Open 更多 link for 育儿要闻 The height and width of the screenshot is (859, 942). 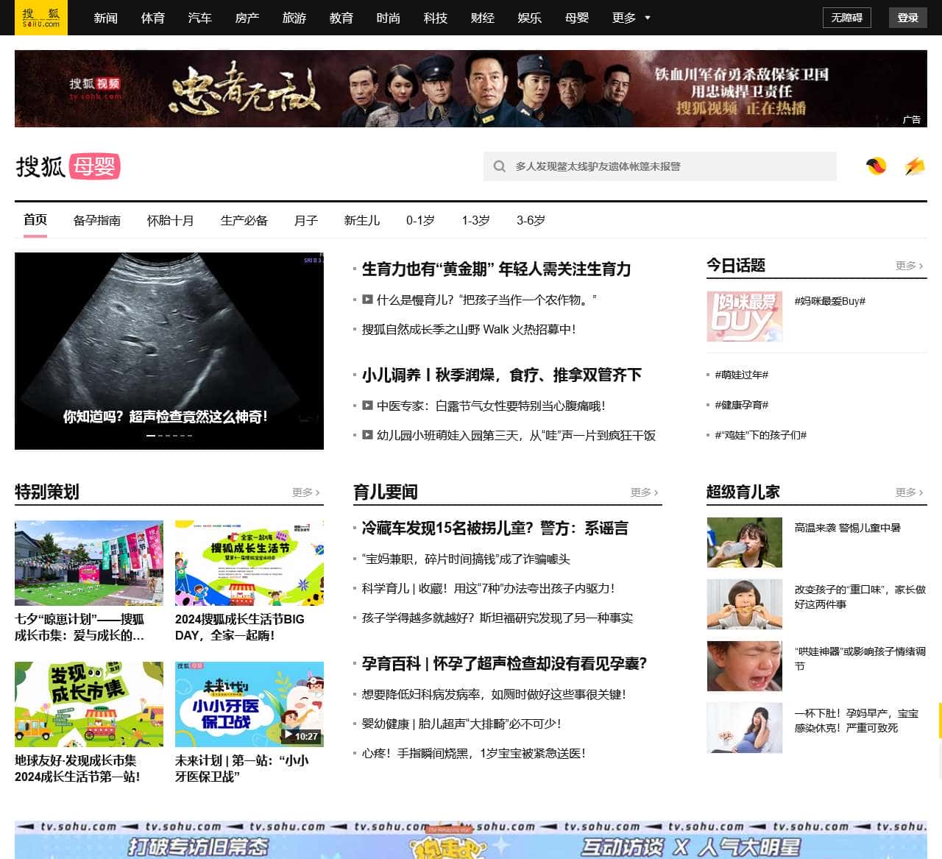coord(645,492)
